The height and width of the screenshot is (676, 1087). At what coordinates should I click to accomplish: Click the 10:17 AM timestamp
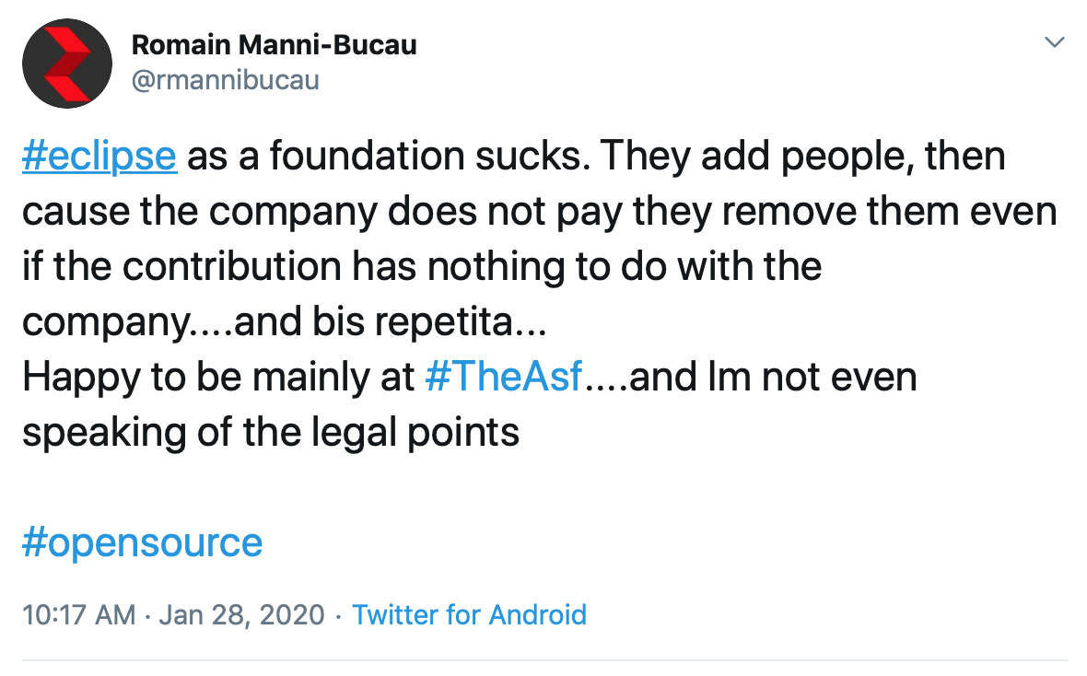pyautogui.click(x=78, y=614)
